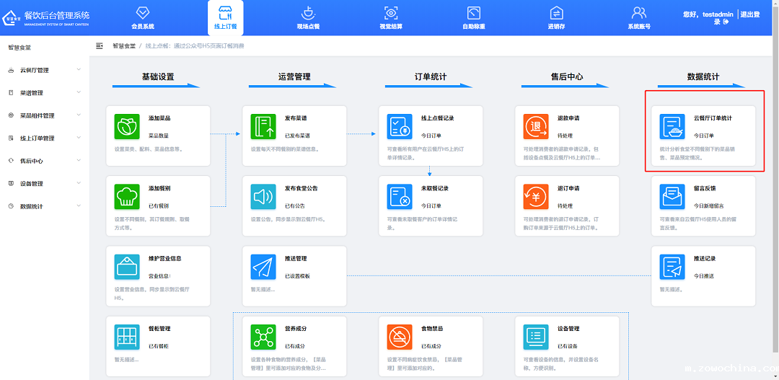Expand 菜谱管理 in the sidebar

tap(43, 93)
